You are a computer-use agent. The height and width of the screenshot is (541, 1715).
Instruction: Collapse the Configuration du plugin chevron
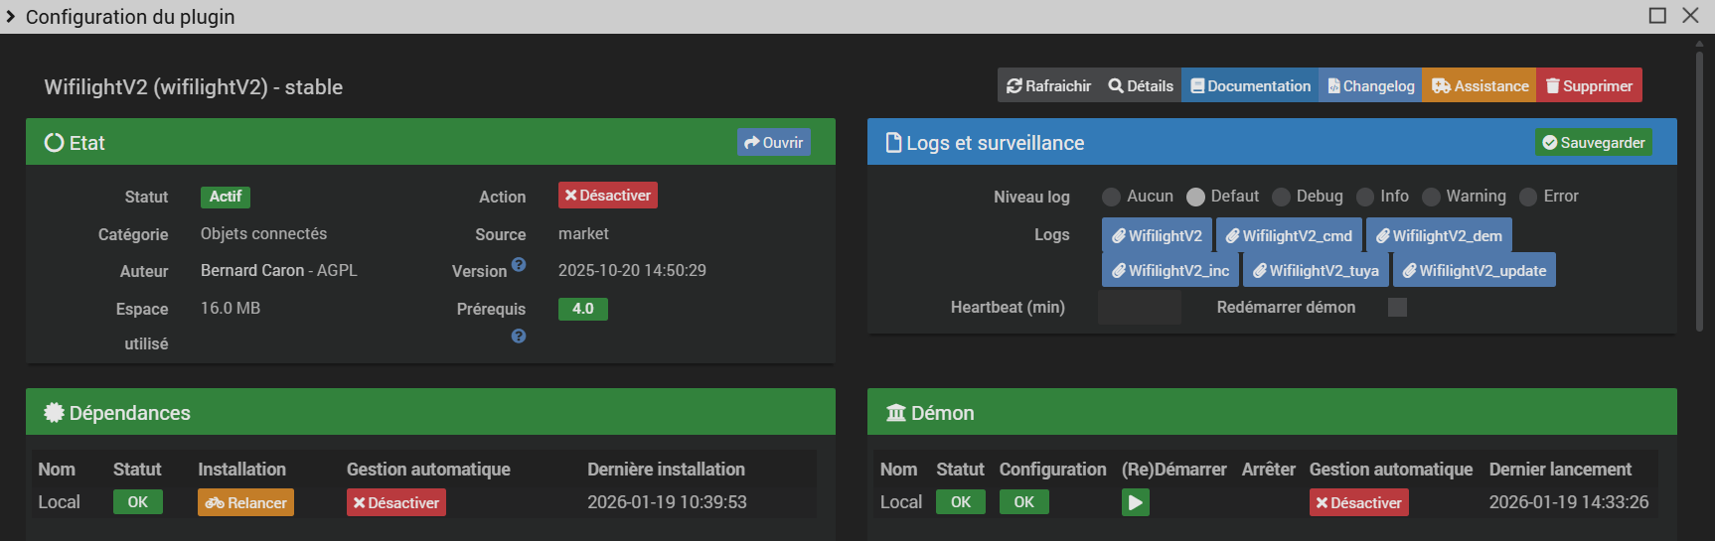11,17
